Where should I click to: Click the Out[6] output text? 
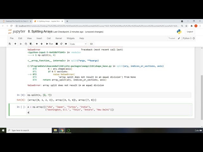[x=62, y=100]
